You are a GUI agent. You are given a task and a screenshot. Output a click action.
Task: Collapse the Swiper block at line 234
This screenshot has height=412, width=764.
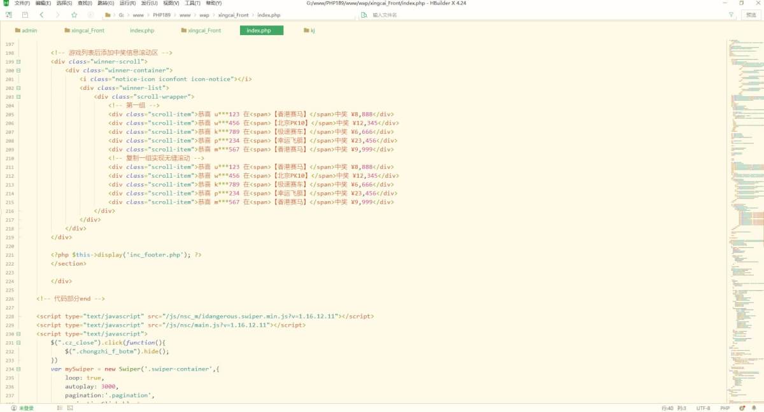pyautogui.click(x=18, y=369)
